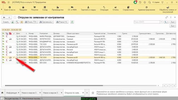The height and width of the screenshot is (100, 178).
Task: Click the Форма 112 print button
Action: click(62, 22)
